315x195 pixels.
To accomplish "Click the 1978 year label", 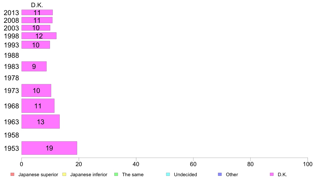I will coord(11,78).
